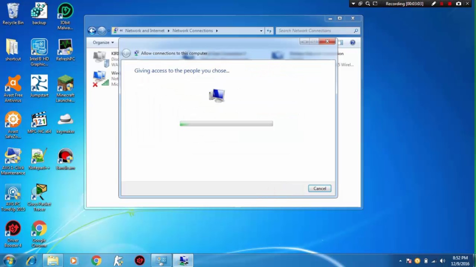Select the Bandicam desktop icon
The height and width of the screenshot is (267, 476).
65,159
